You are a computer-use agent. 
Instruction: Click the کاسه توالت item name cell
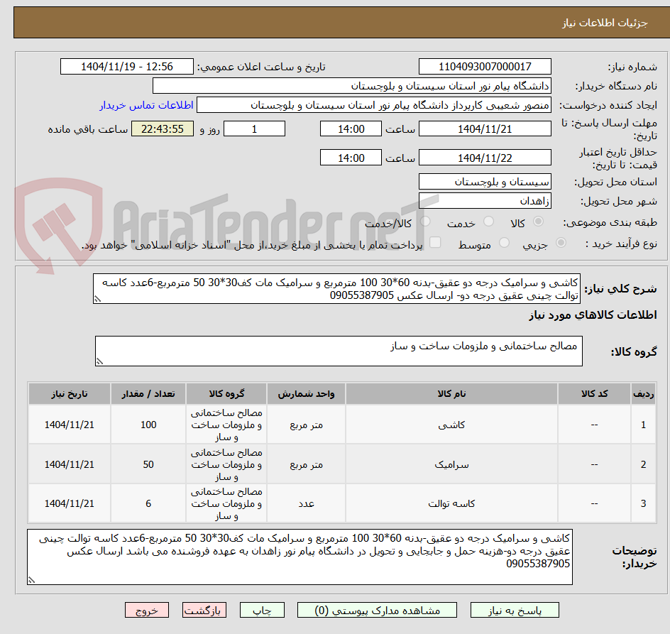(451, 503)
